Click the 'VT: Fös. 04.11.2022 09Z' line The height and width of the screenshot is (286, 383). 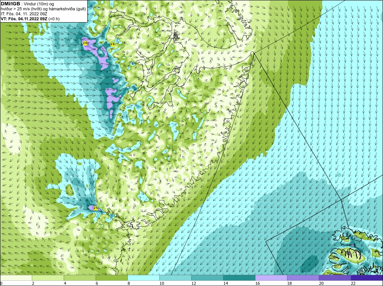pos(24,19)
